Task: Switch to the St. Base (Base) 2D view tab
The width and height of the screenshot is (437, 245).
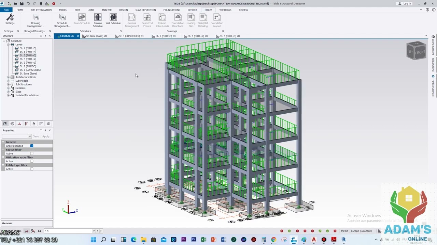Action: tap(95, 36)
